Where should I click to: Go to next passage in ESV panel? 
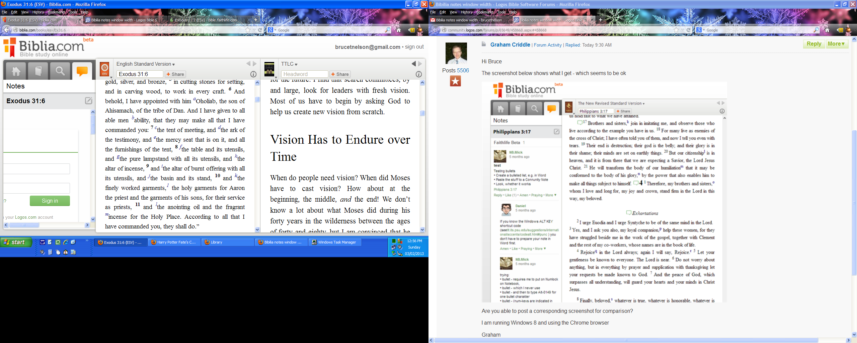[x=255, y=64]
